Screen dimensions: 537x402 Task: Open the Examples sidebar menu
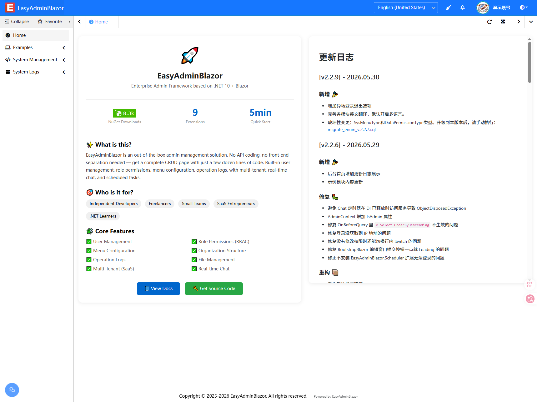pyautogui.click(x=36, y=48)
